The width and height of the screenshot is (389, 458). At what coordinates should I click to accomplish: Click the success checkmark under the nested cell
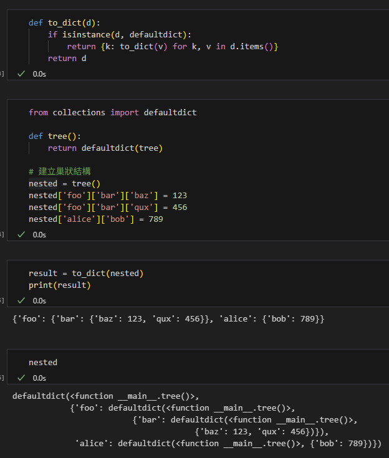21,378
